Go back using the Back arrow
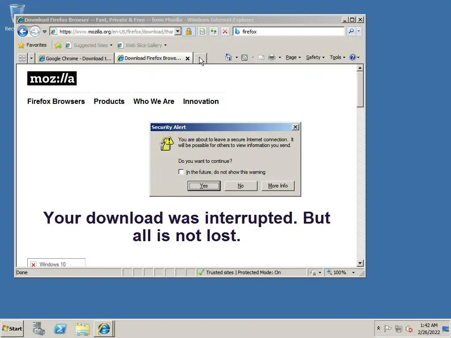 click(x=23, y=31)
